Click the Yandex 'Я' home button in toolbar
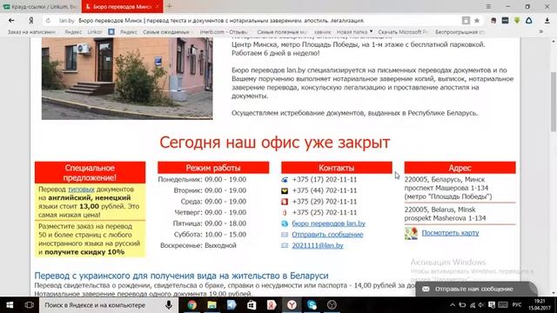 click(31, 21)
